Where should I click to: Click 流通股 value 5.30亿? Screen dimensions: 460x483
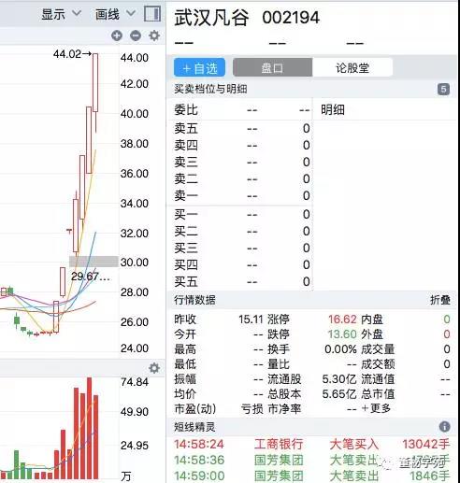[339, 378]
